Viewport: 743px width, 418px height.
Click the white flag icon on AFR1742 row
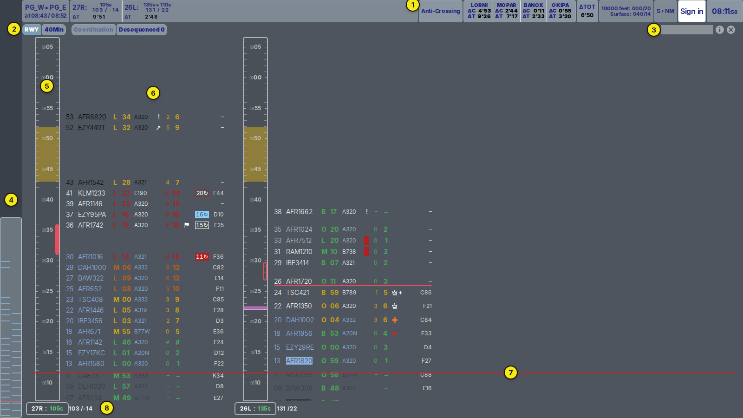187,225
